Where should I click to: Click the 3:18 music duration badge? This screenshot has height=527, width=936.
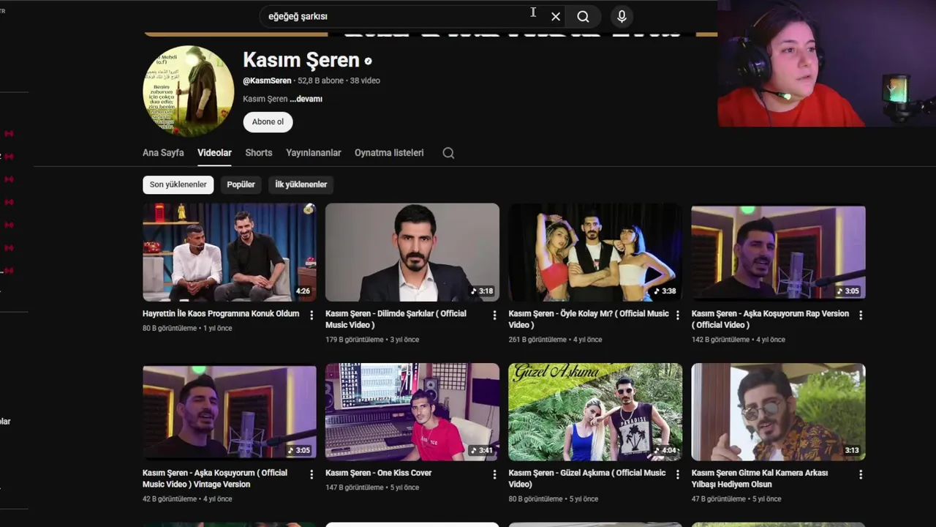(x=481, y=291)
